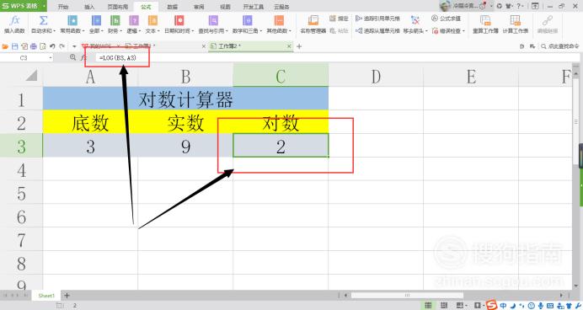Open the 其他函数 other functions icon
This screenshot has height=310, width=583.
point(279,21)
